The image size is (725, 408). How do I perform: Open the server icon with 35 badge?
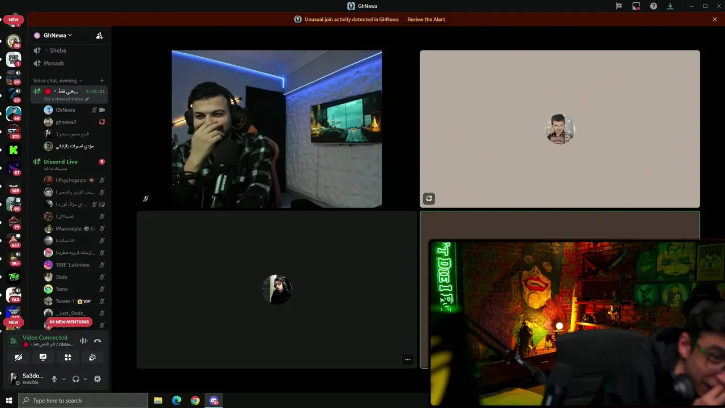click(x=14, y=41)
